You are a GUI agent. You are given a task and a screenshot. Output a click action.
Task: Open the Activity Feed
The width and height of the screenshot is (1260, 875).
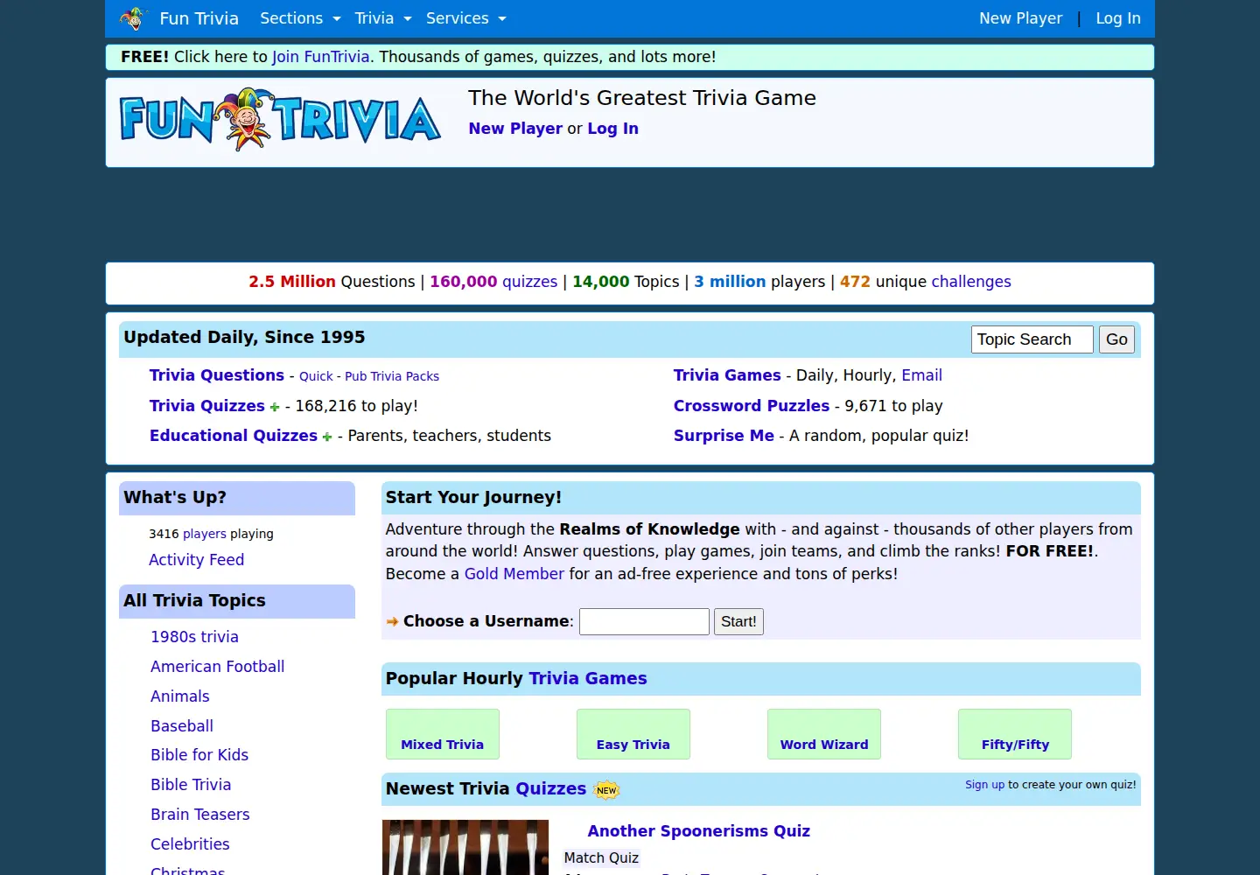(x=196, y=560)
